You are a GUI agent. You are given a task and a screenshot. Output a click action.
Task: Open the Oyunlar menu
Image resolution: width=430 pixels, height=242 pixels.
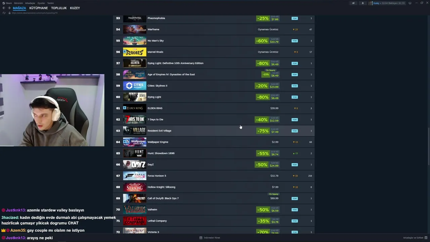pos(41,3)
